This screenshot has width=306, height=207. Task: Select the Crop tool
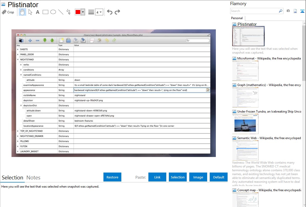pyautogui.click(x=8, y=12)
